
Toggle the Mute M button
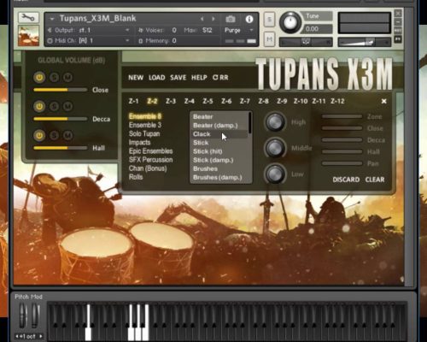coord(269,39)
